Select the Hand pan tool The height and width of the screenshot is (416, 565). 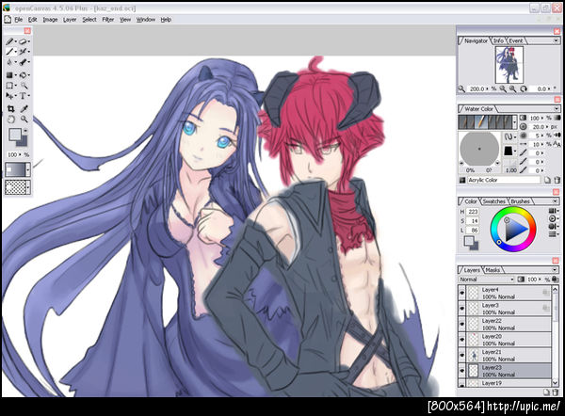10,119
